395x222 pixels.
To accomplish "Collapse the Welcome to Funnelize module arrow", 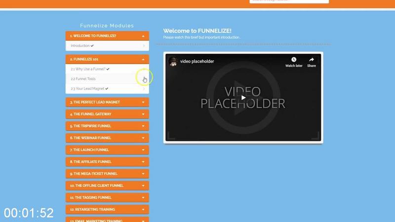I will click(x=143, y=36).
